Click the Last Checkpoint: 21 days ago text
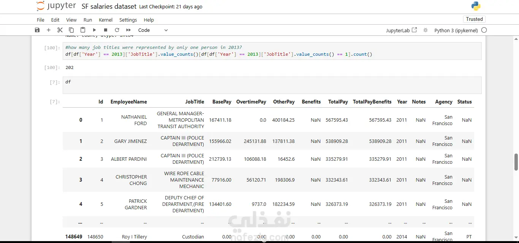Viewport: 519px width, 243px height. click(171, 7)
